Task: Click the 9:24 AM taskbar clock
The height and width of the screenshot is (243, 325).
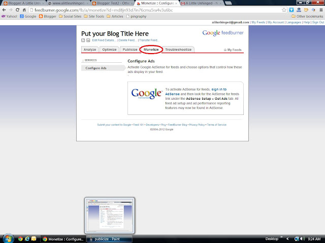Action: tap(314, 239)
